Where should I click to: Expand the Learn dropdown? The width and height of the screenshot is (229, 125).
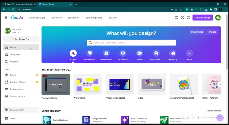pyautogui.click(x=113, y=18)
